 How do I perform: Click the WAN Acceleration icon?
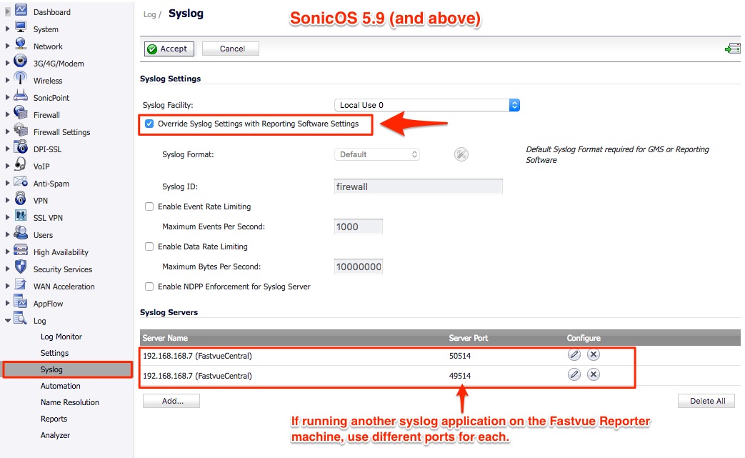tap(21, 284)
